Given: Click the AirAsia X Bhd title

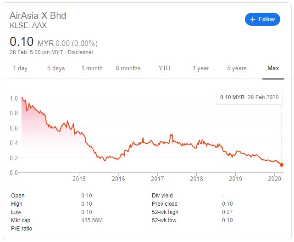Looking at the screenshot, I should (x=38, y=16).
